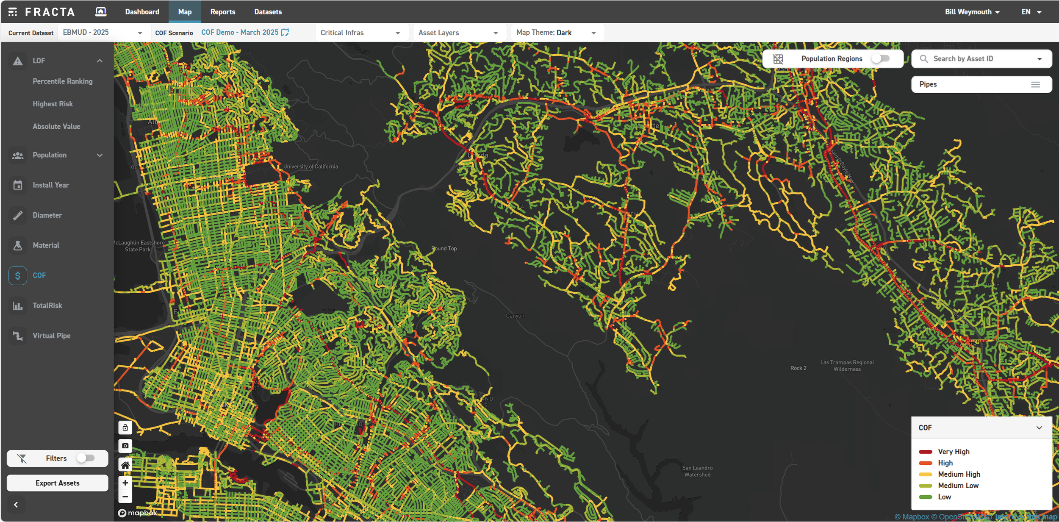The image size is (1059, 522).
Task: Click the presentation screen icon beside FRACTA
Action: pyautogui.click(x=101, y=12)
